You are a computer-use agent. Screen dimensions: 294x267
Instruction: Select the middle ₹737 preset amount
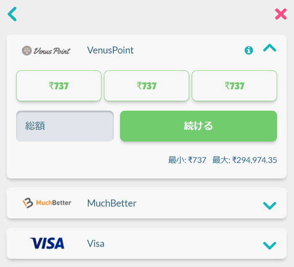coord(147,86)
